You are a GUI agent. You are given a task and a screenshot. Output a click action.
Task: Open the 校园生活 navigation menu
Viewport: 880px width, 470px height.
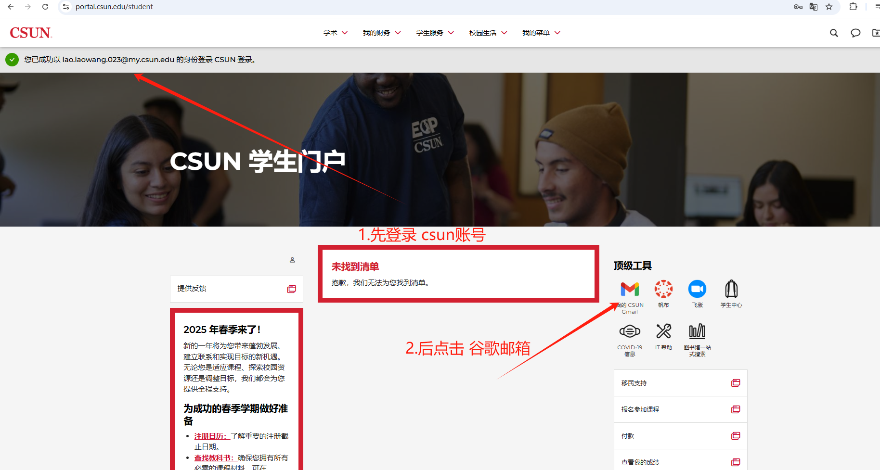click(488, 33)
